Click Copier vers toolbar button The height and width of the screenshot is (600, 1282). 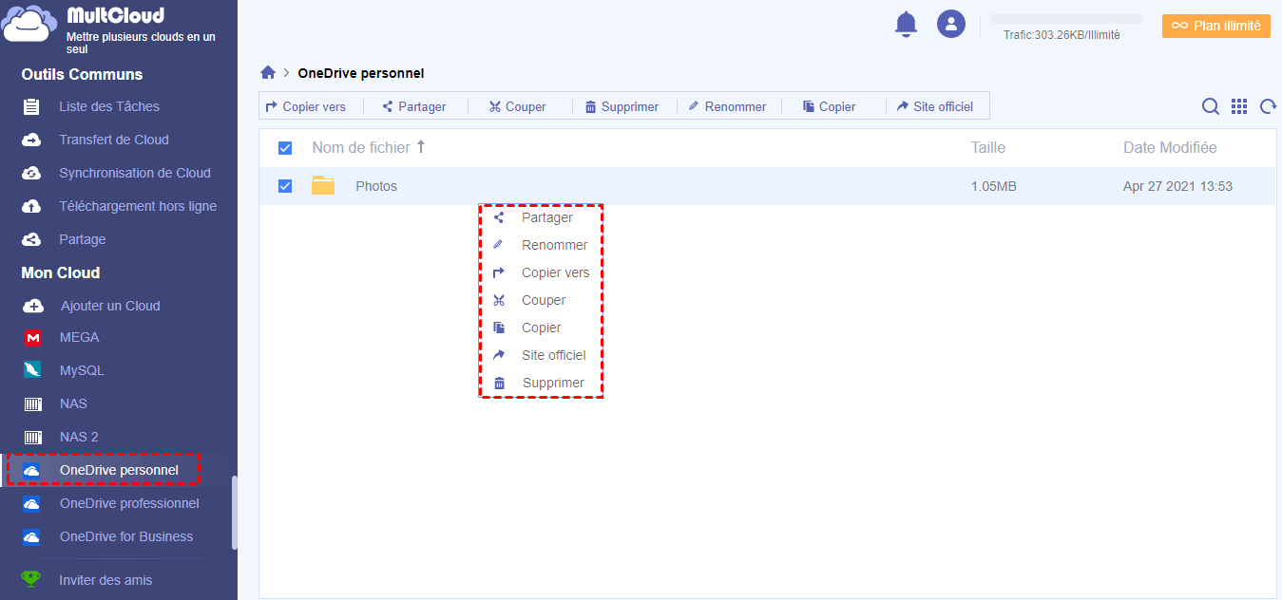pyautogui.click(x=306, y=106)
